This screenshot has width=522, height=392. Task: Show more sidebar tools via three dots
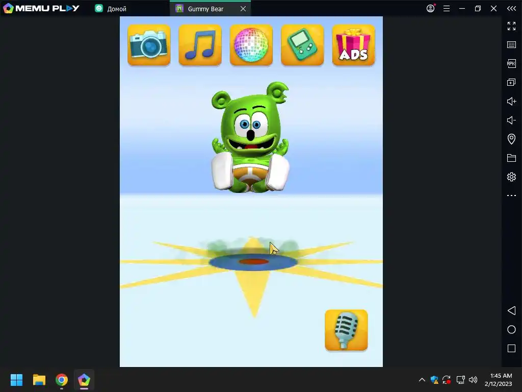[x=511, y=195]
